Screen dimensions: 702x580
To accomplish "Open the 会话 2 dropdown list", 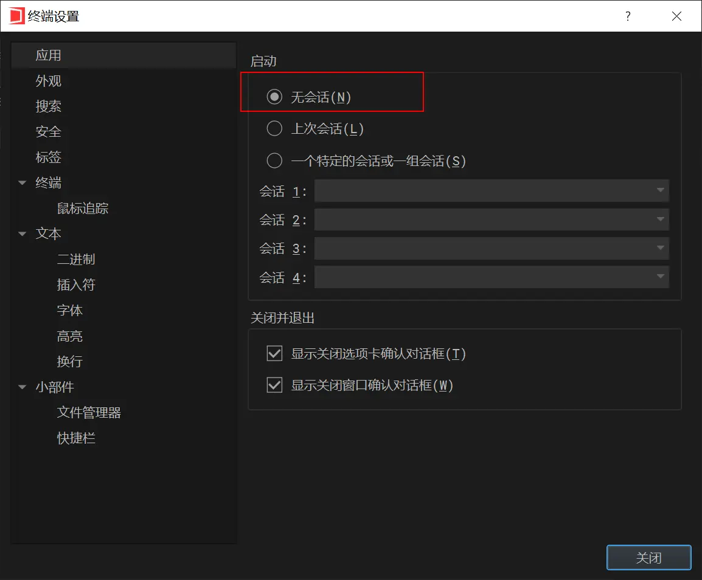I will point(492,219).
